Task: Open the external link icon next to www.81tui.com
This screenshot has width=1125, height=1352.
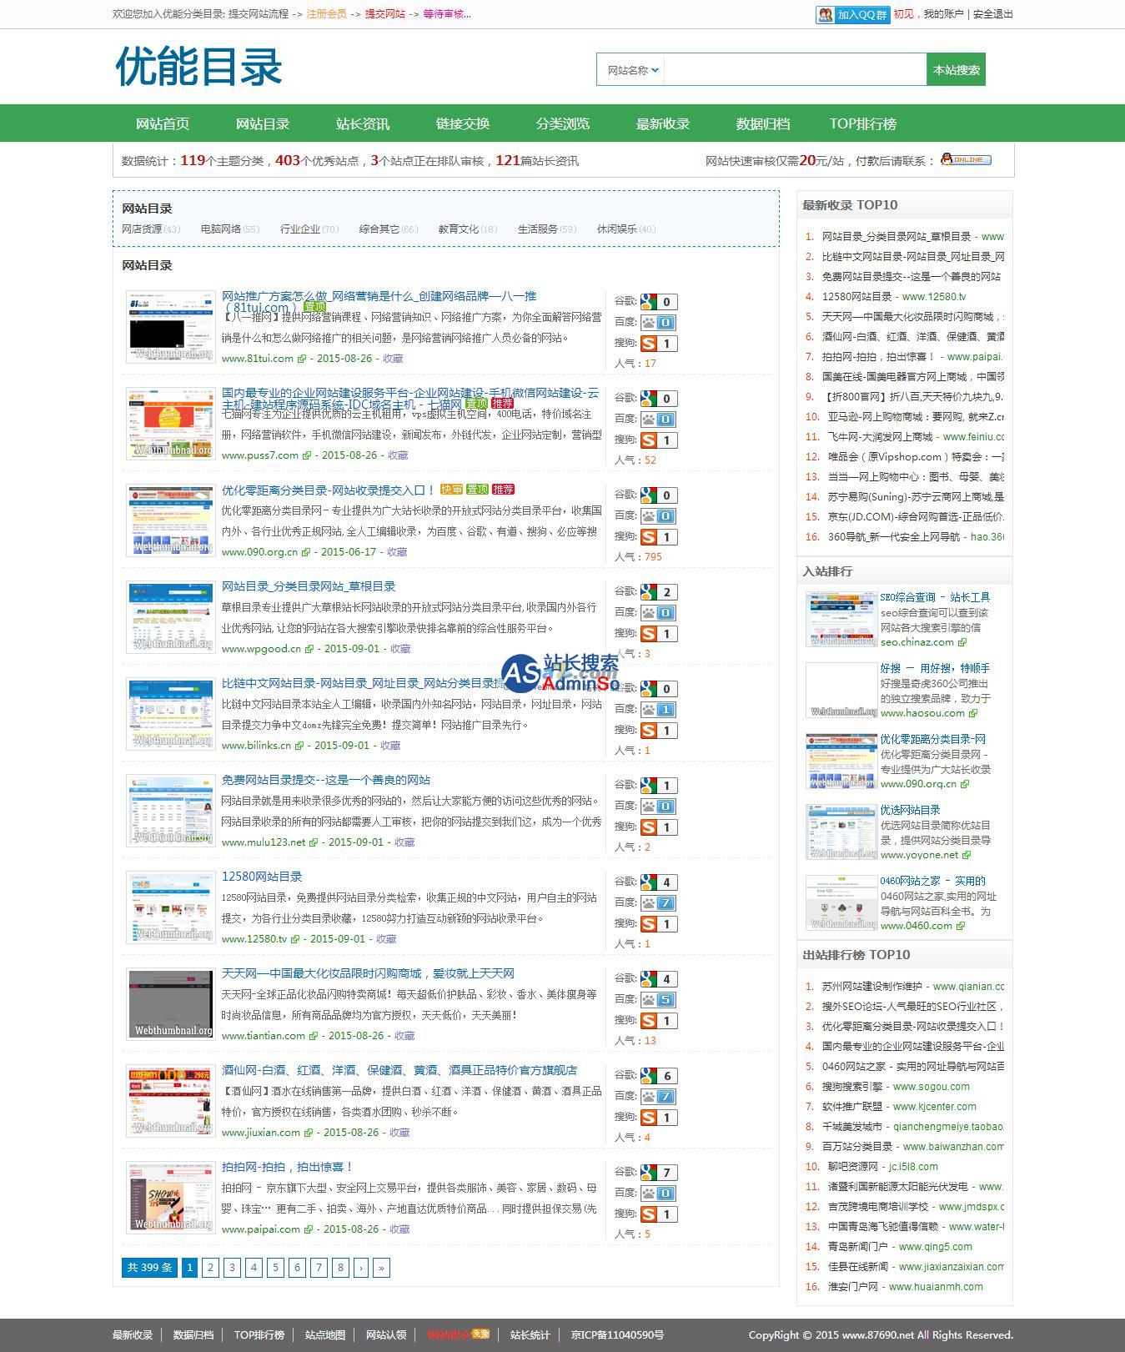Action: (x=301, y=359)
